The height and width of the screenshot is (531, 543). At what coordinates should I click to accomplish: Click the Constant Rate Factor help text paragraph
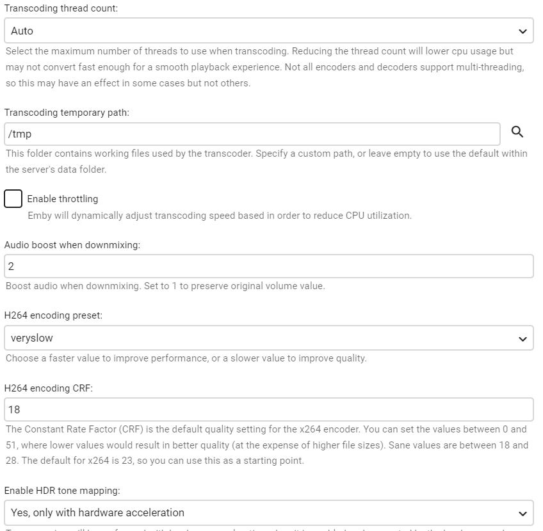[266, 445]
